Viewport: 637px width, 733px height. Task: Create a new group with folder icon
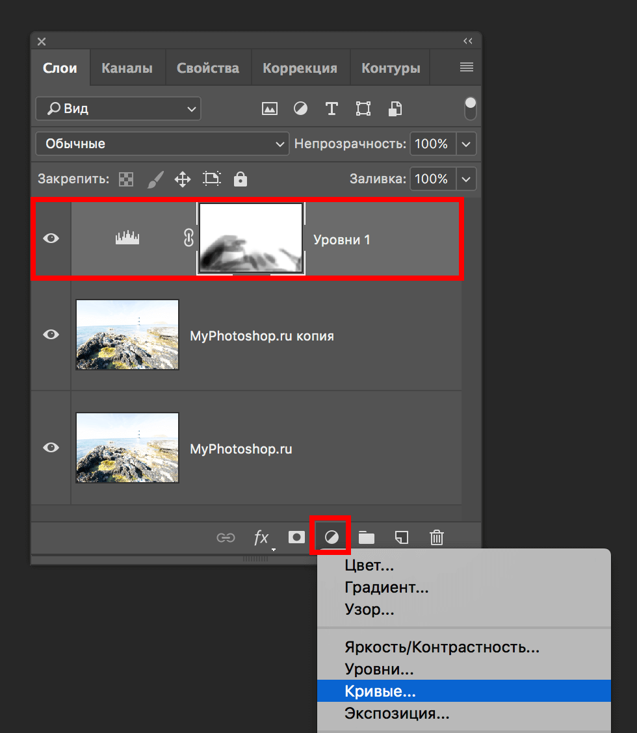(x=367, y=537)
